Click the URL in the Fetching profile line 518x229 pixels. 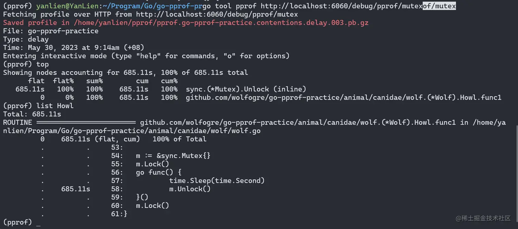[x=217, y=14]
